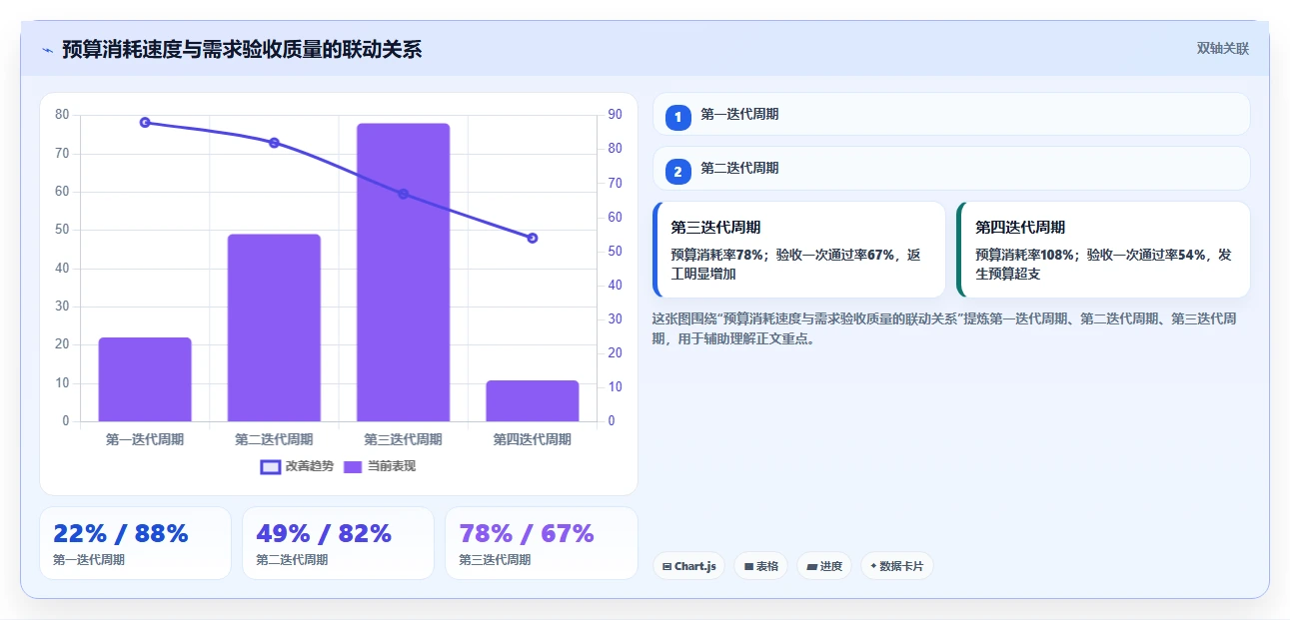Click the 改善趋势 legend color box
The width and height of the screenshot is (1290, 620).
pos(270,467)
